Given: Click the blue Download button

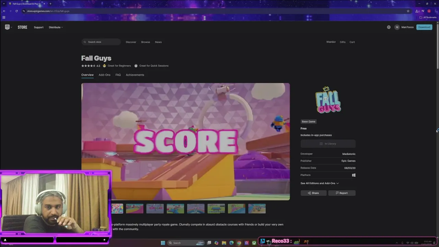Looking at the screenshot, I should click(424, 27).
